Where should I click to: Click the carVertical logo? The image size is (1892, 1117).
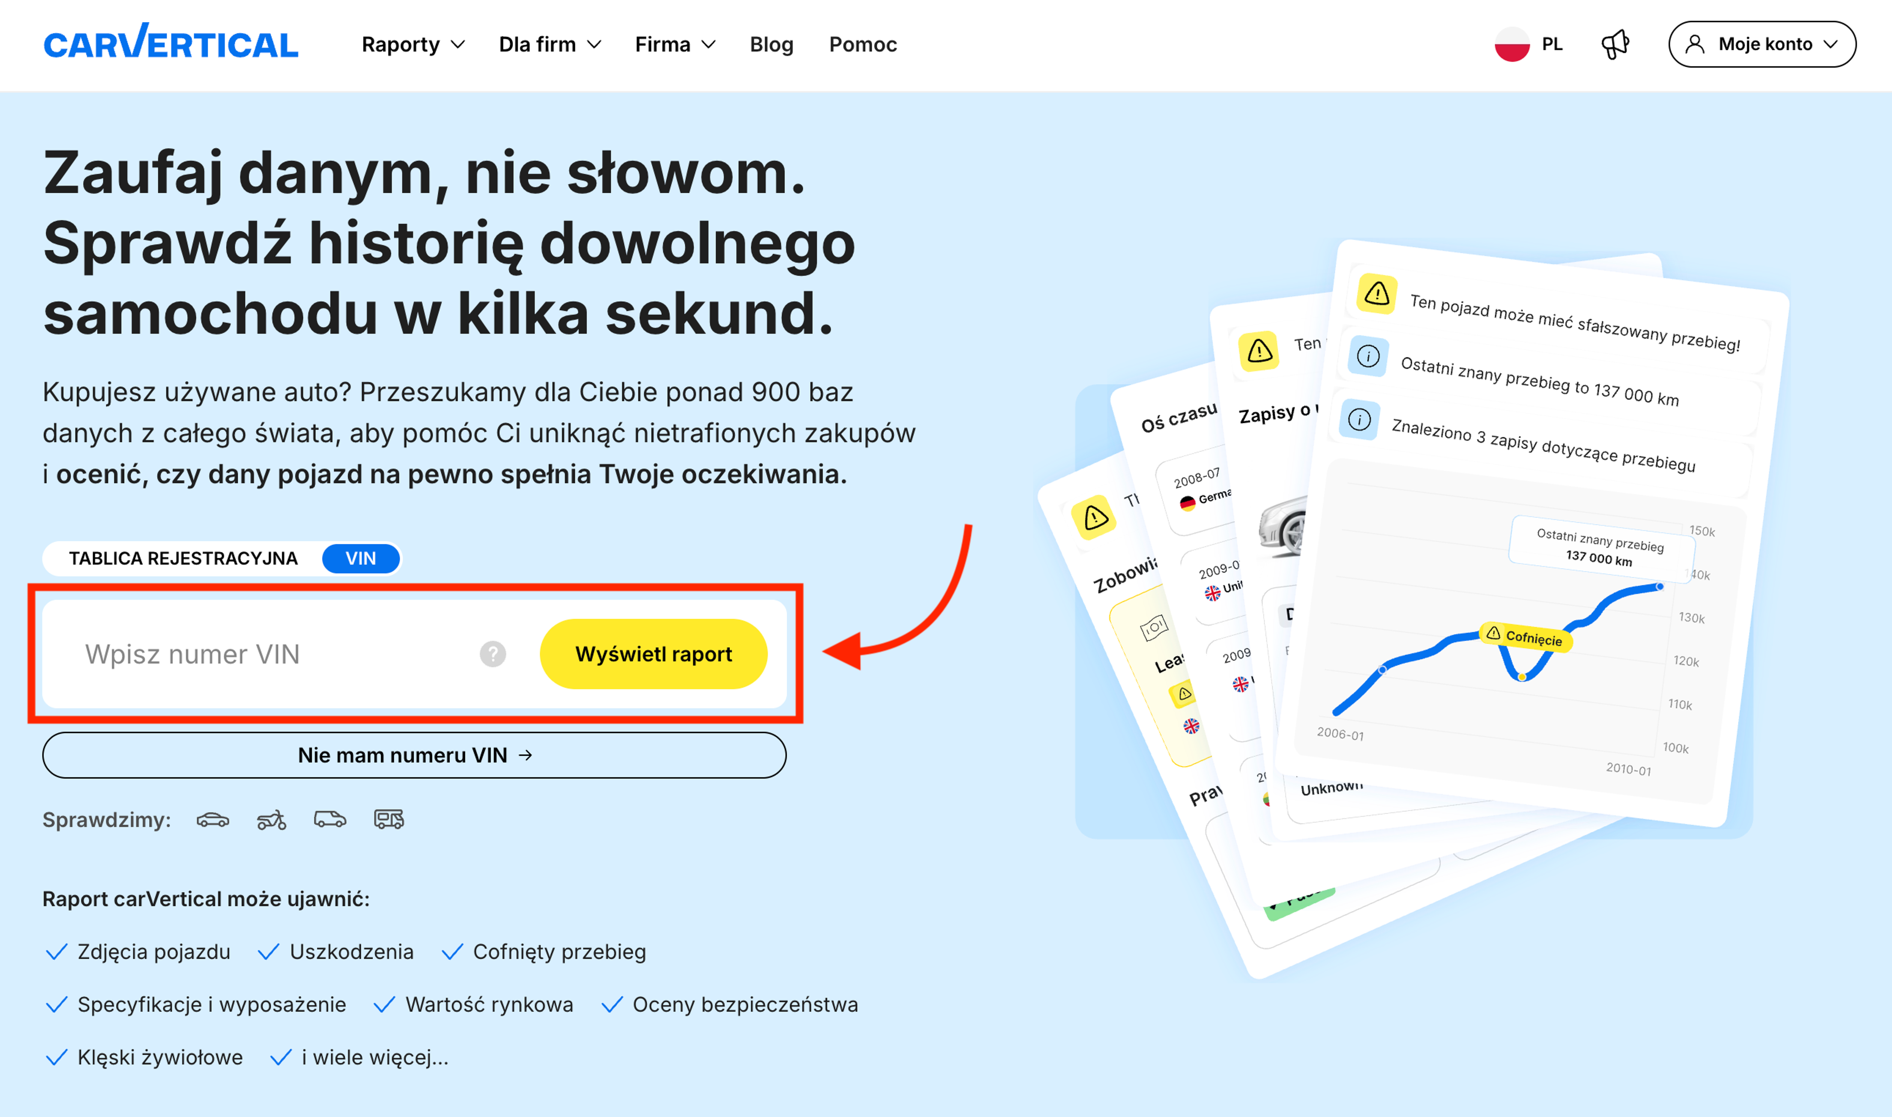coord(171,43)
